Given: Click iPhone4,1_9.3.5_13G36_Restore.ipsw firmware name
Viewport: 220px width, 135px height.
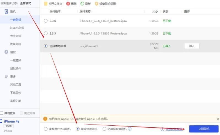Looking at the screenshot, I should click(x=103, y=34).
